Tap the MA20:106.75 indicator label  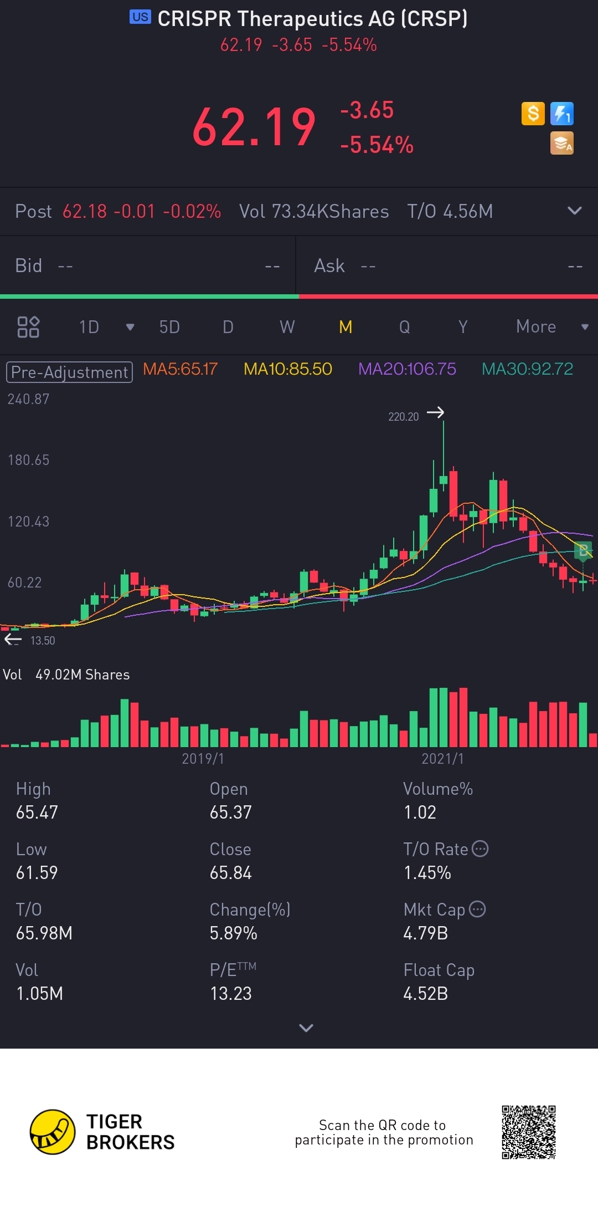407,369
